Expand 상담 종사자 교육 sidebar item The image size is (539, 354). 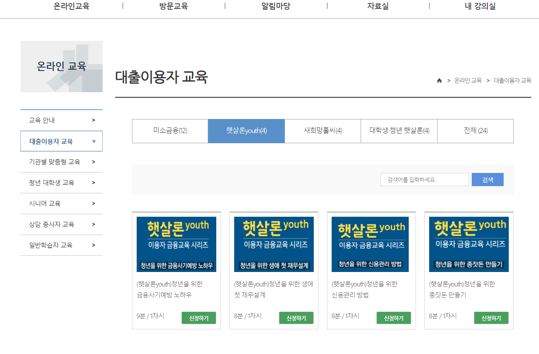(x=61, y=224)
